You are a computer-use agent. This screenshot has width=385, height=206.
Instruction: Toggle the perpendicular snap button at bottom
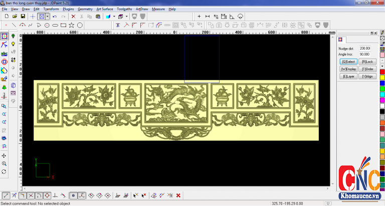point(56,195)
